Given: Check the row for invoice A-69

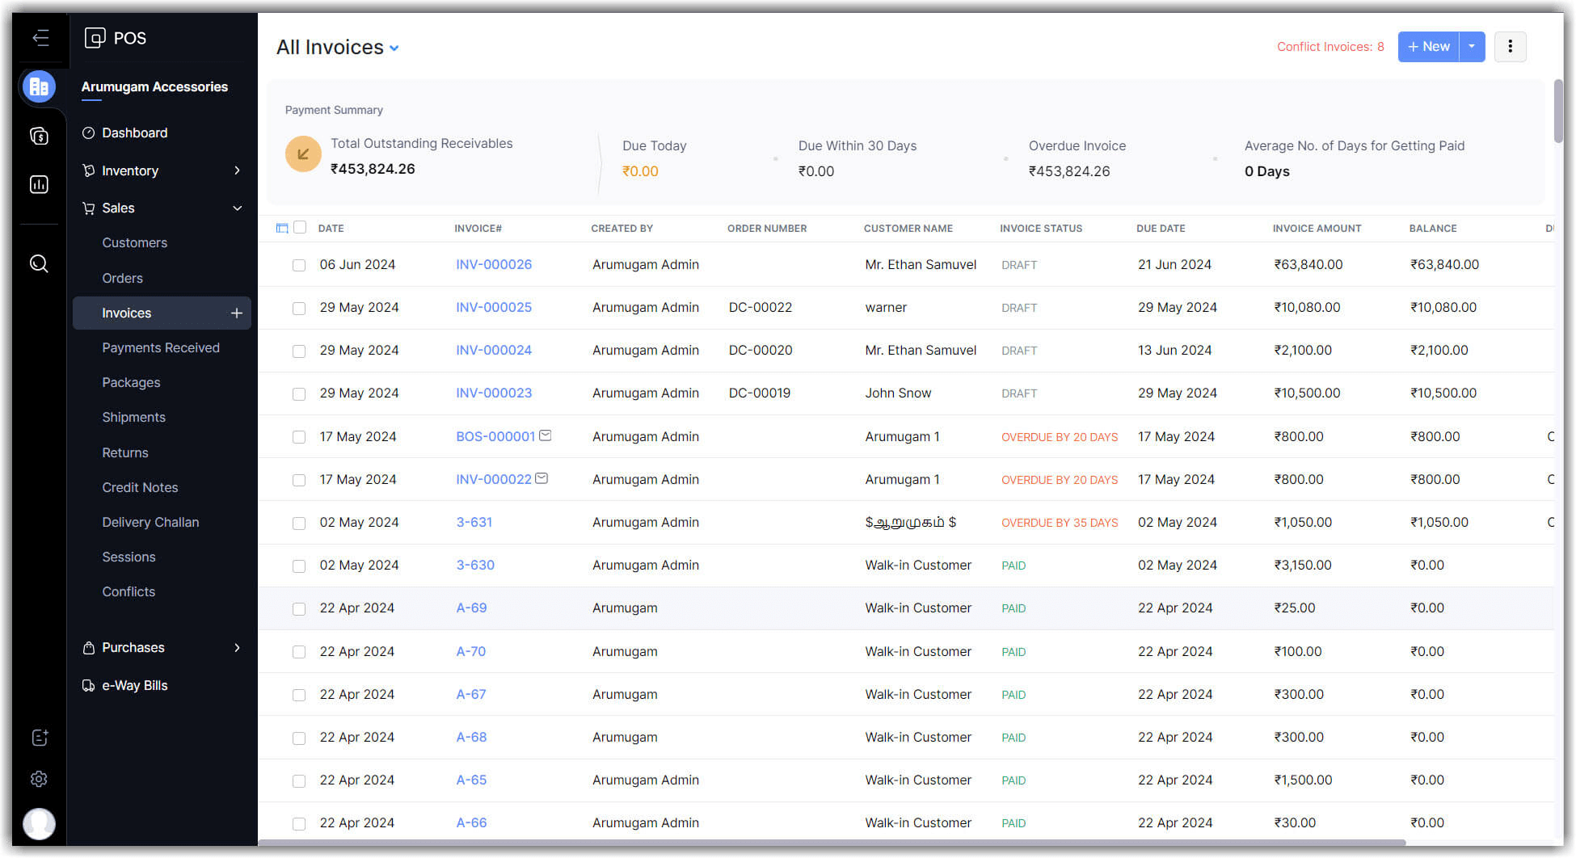Looking at the screenshot, I should tap(299, 609).
